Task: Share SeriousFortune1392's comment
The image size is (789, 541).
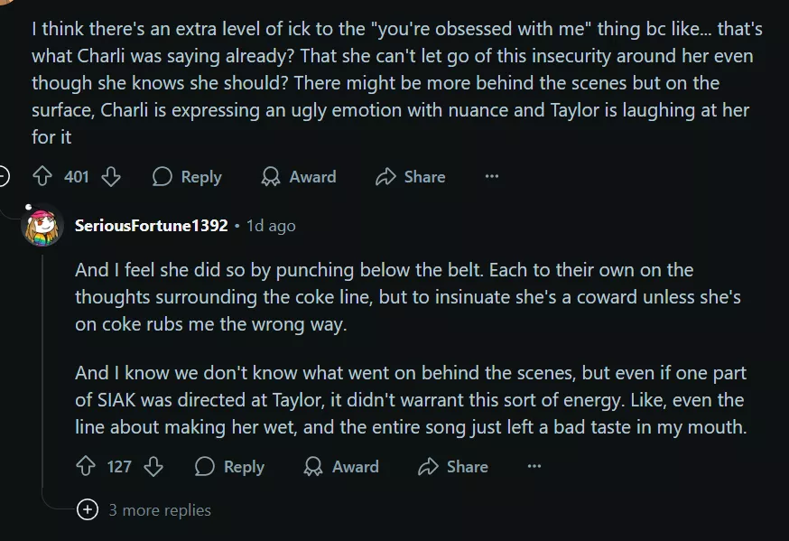Action: (453, 467)
